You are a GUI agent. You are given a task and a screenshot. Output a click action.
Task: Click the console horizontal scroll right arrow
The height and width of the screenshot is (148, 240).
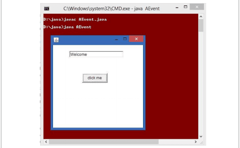coord(196,142)
